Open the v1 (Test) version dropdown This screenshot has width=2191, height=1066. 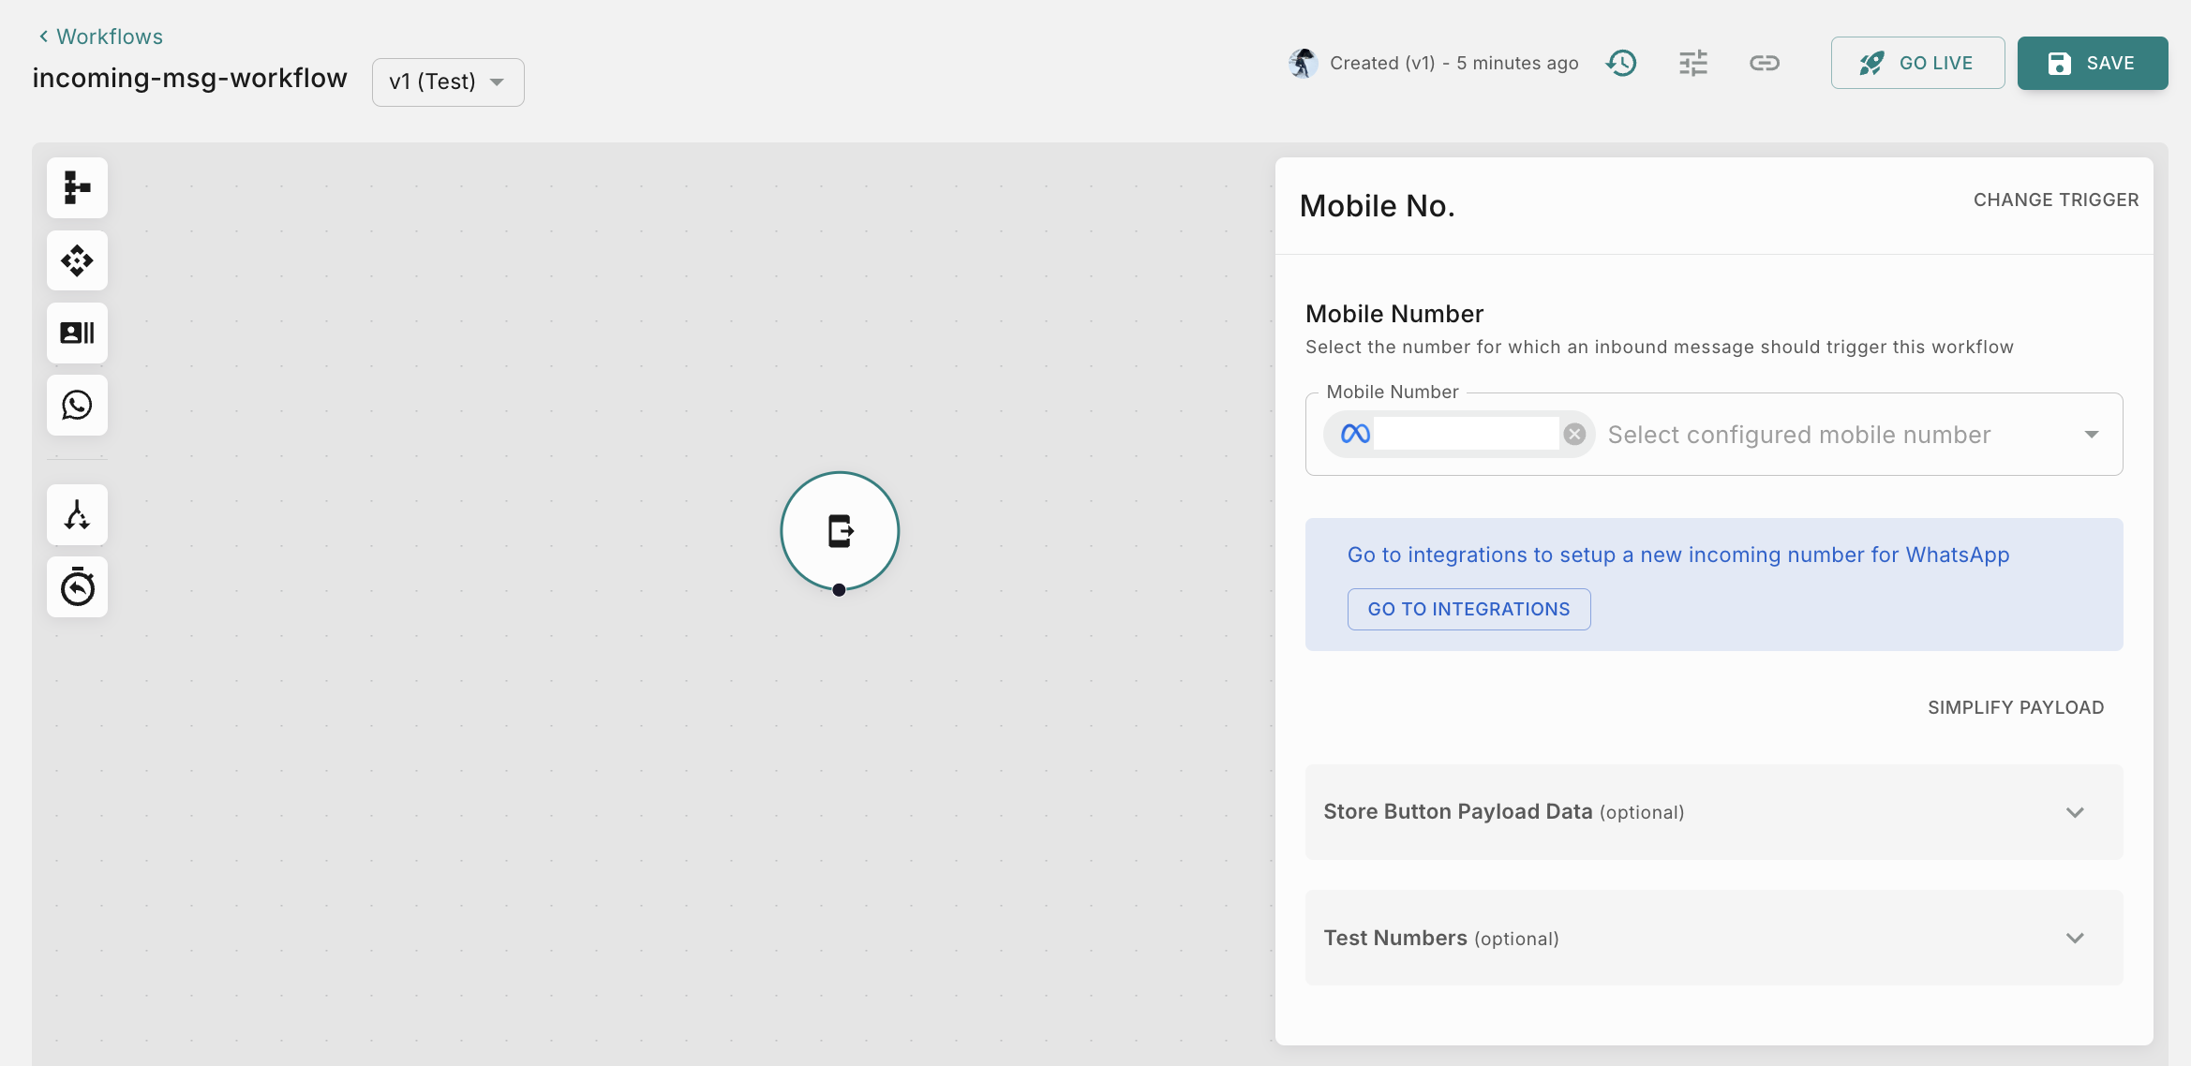coord(448,81)
